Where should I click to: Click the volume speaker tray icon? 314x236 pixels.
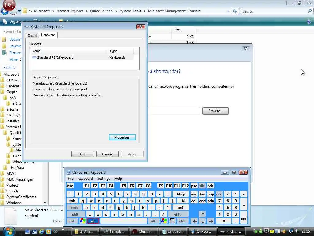297,231
